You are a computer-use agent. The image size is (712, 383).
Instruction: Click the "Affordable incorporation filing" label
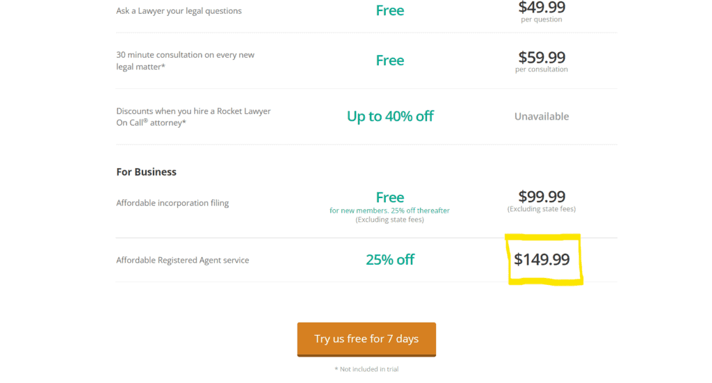[x=172, y=203]
